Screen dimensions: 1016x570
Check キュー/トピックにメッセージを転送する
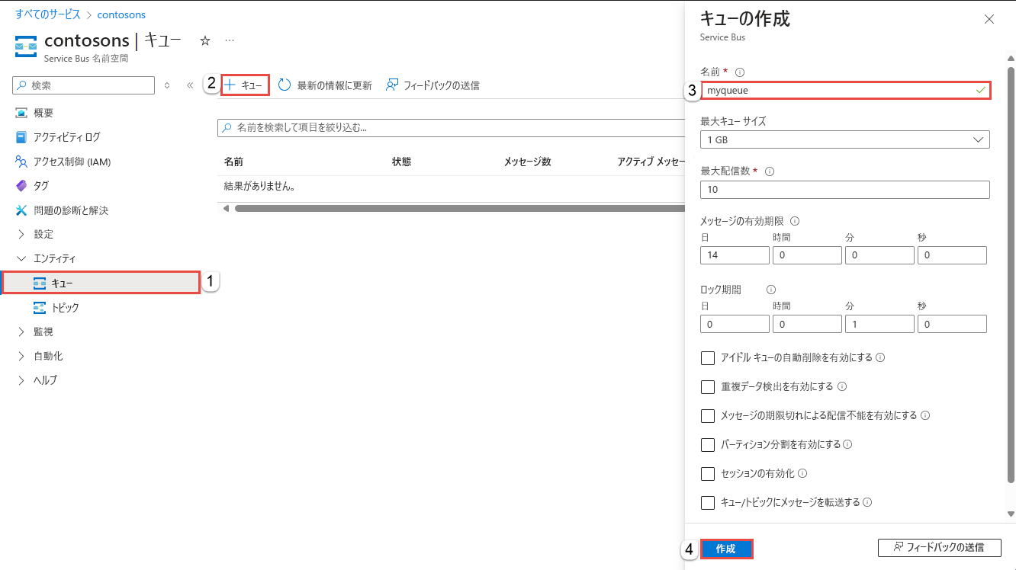(x=708, y=502)
